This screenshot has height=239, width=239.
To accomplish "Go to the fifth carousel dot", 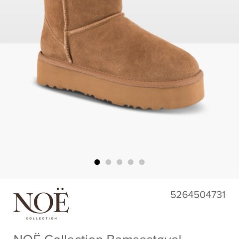I will 142,162.
